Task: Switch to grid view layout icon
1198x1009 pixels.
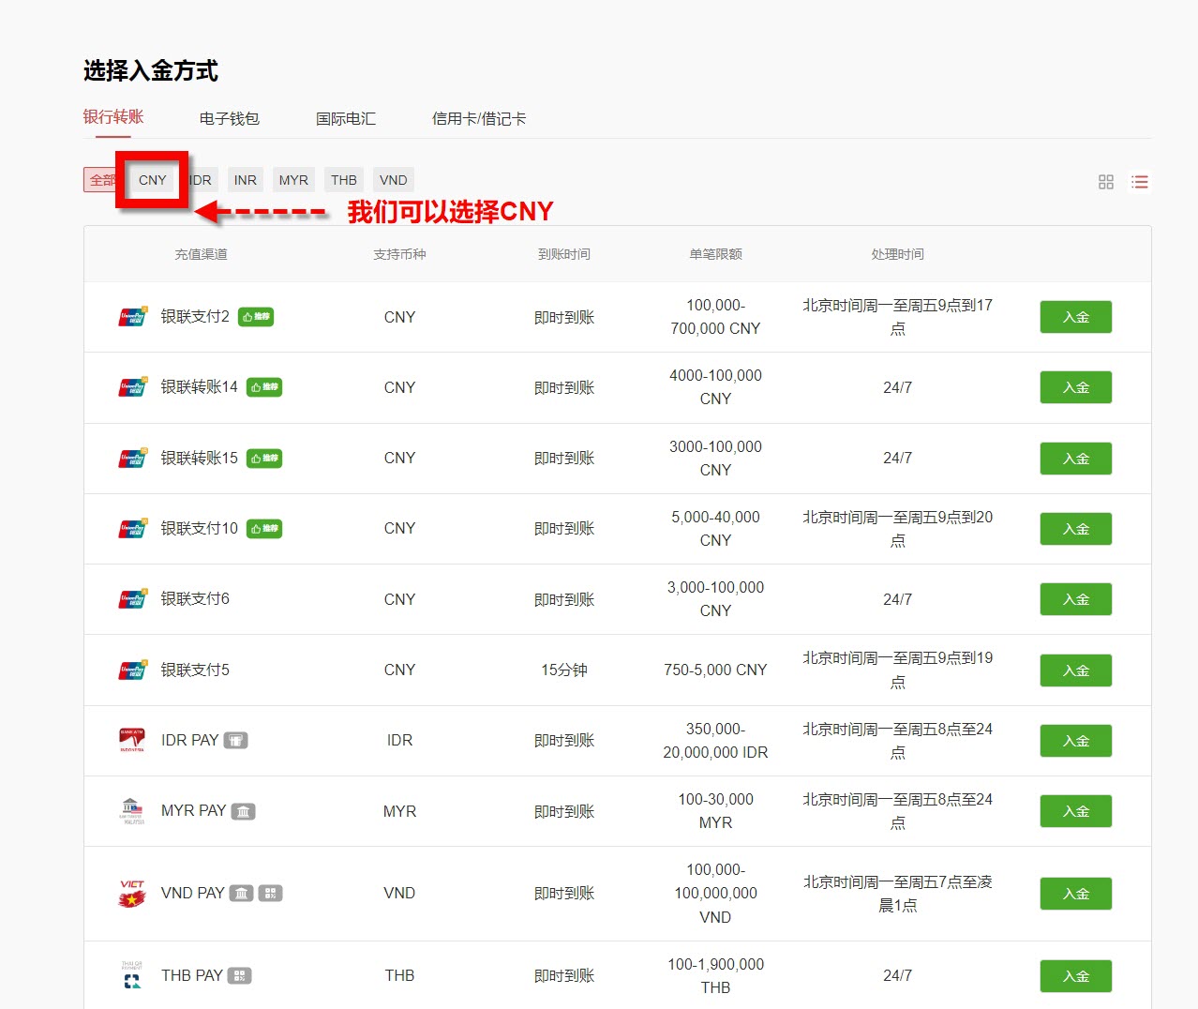Action: [1106, 182]
